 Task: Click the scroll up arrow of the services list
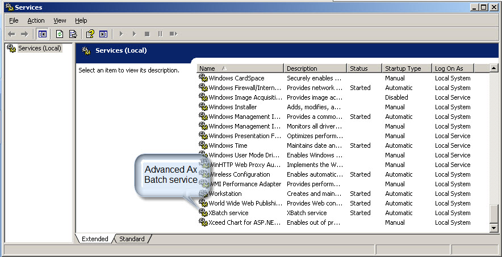[494, 68]
